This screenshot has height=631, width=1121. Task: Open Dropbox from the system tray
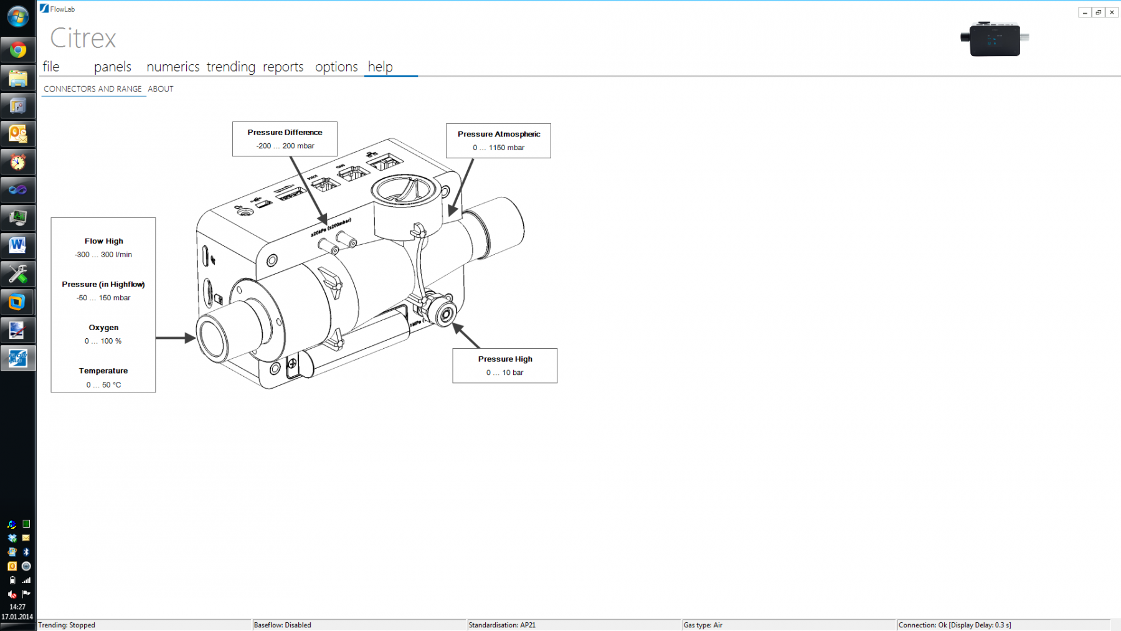click(12, 538)
